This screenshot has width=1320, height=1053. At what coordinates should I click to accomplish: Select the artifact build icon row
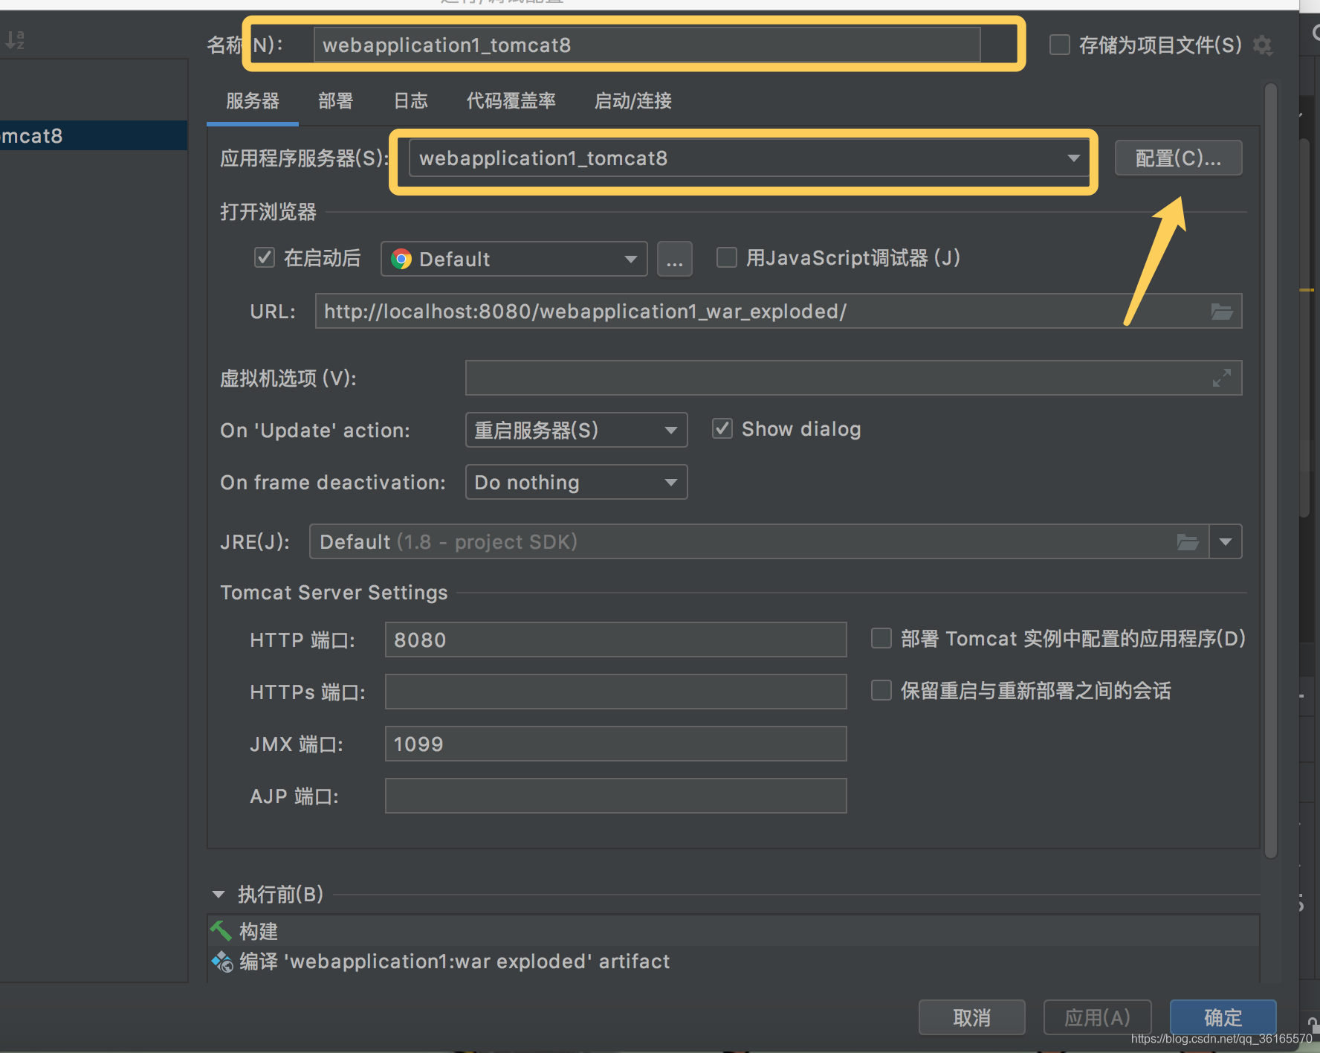222,962
